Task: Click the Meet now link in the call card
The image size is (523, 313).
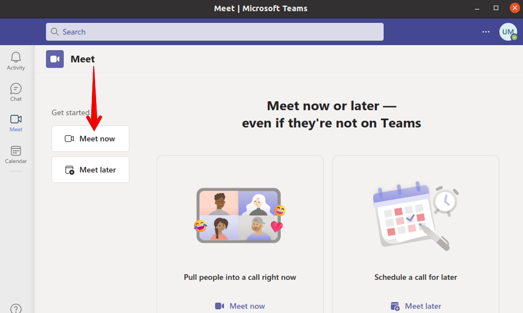Action: pyautogui.click(x=240, y=306)
